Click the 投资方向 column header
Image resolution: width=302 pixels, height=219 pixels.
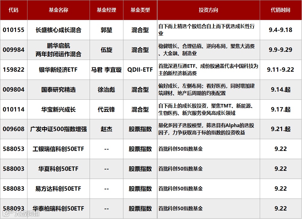(208, 10)
